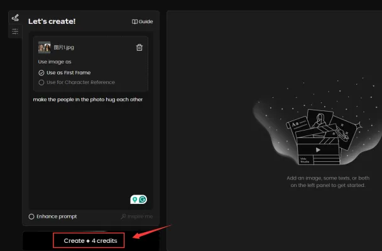Click the green Grammarly G icon
The image size is (382, 251).
coord(143,200)
